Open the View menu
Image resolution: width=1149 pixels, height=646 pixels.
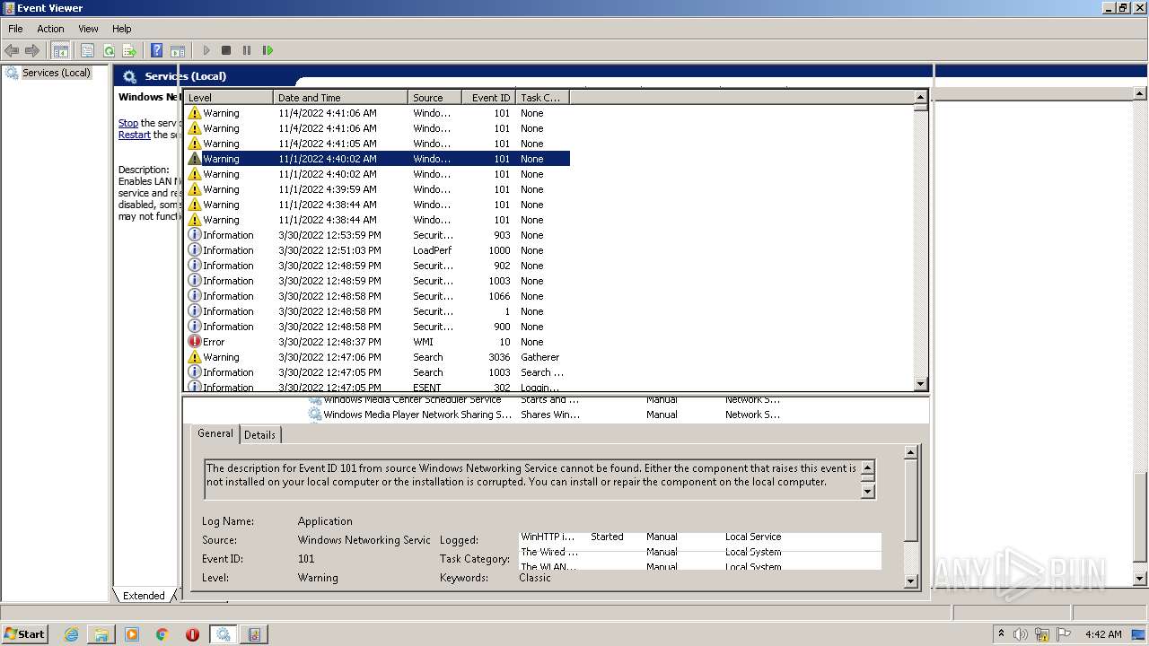point(88,29)
